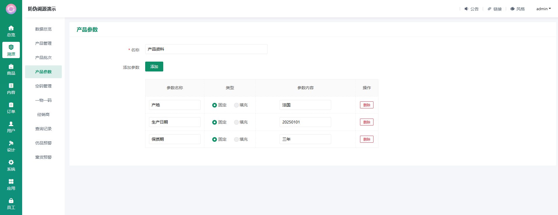
Task: Choose 固定 radio for 保质期 row
Action: (x=215, y=139)
